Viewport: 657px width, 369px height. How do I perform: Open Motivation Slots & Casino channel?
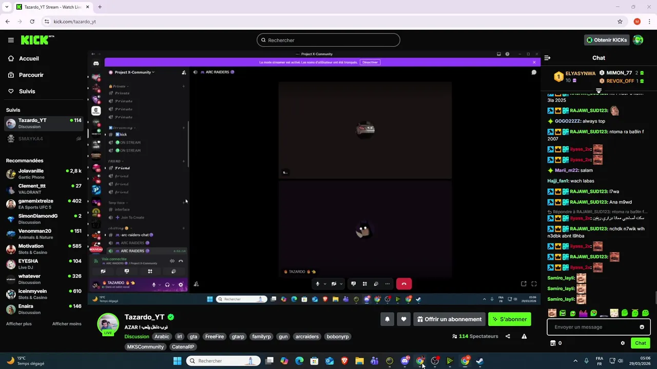(44, 249)
